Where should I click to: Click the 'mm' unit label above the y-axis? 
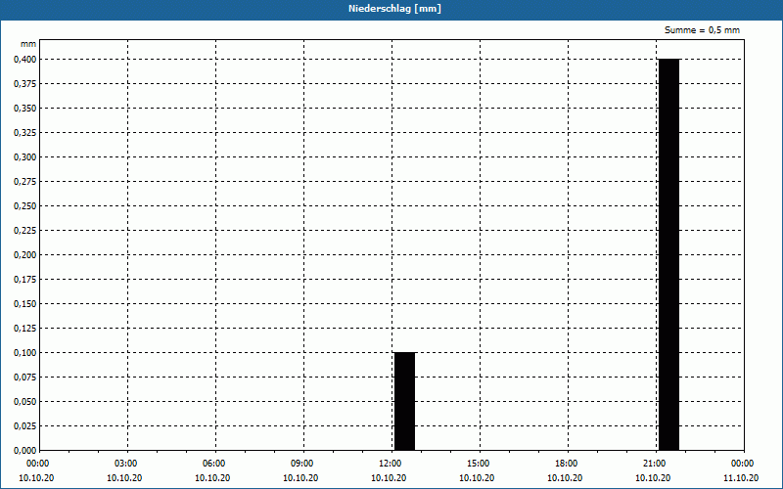point(28,44)
